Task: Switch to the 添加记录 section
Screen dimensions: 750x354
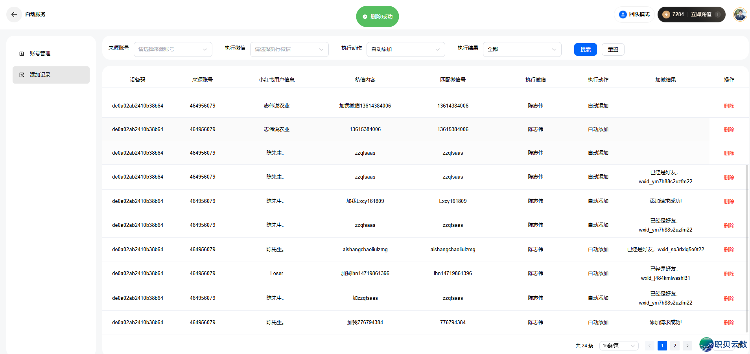Action: coord(41,75)
